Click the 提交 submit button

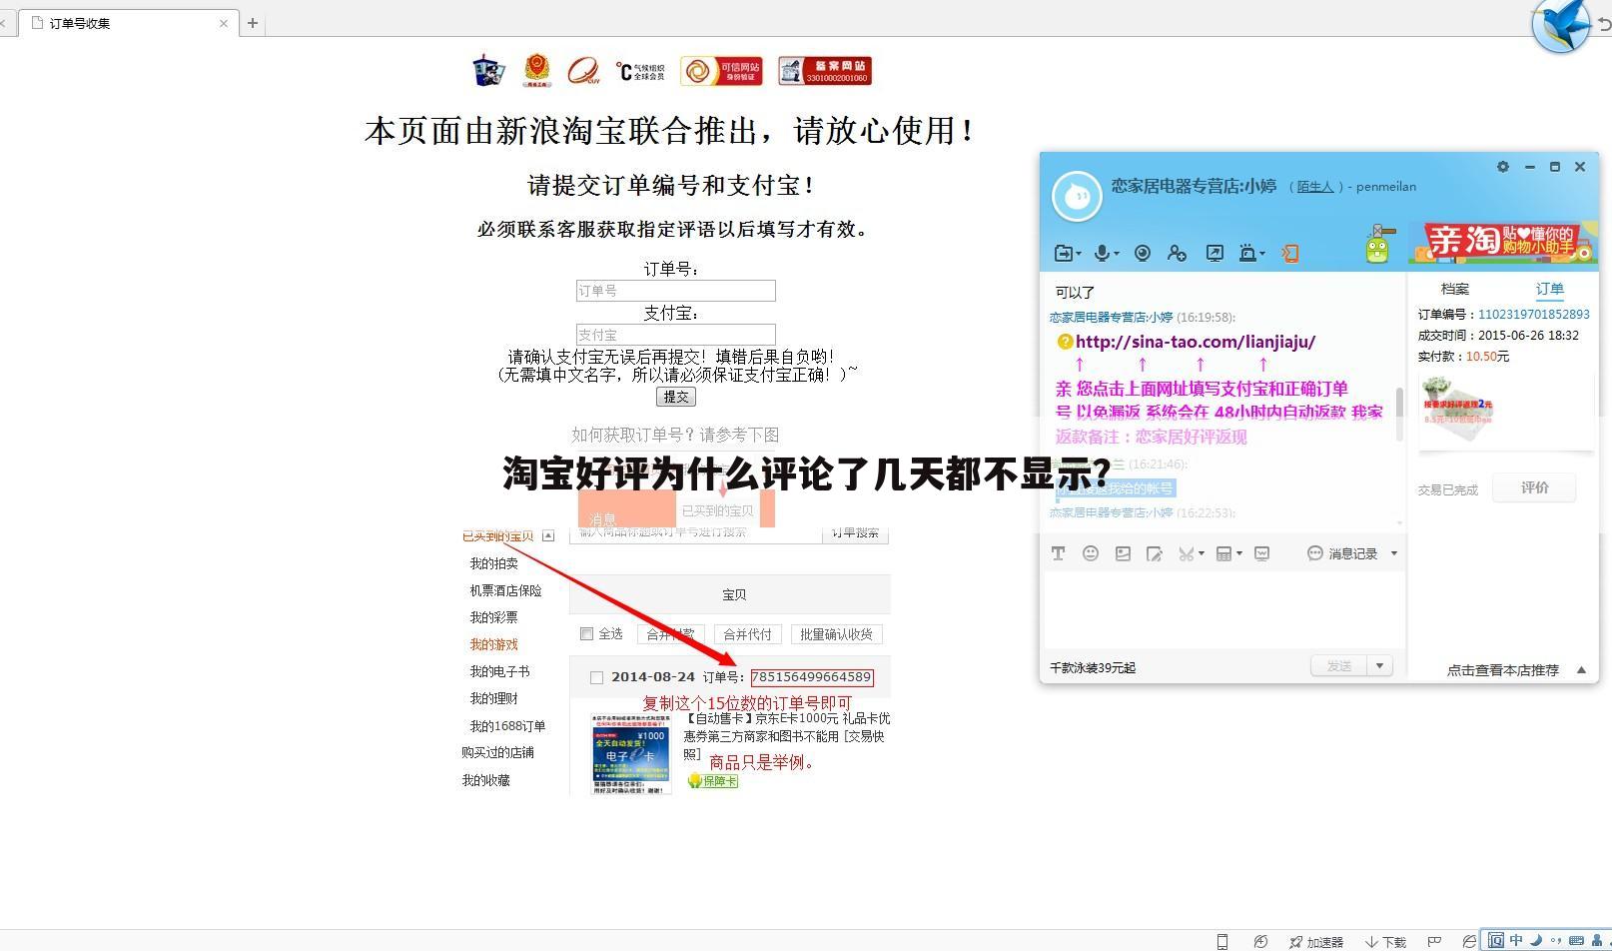[676, 397]
